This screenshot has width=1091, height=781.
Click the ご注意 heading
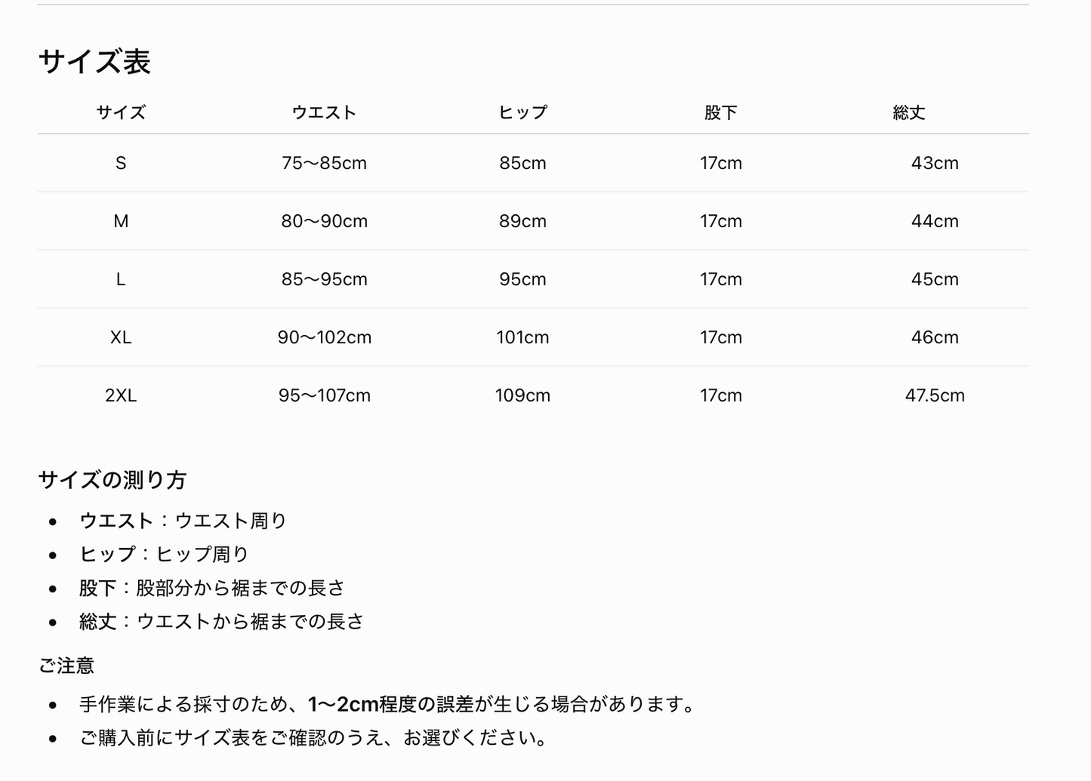tap(66, 666)
